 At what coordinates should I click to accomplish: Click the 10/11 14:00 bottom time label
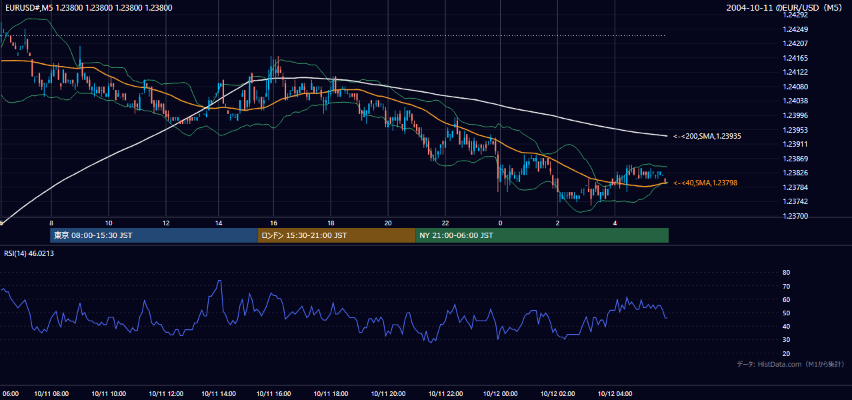coord(219,394)
